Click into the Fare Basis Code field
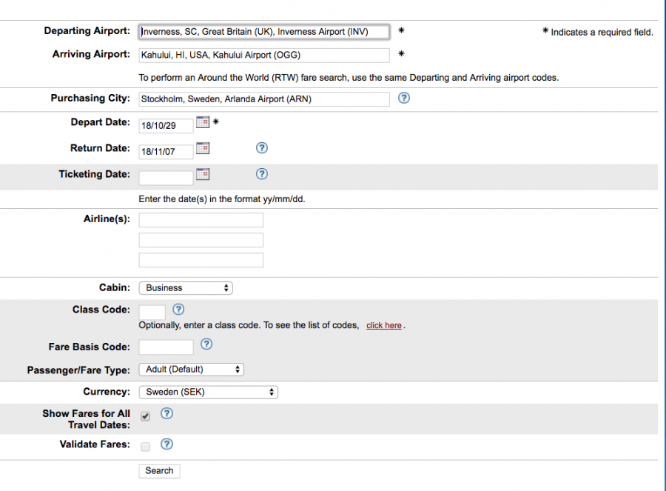Screen dimensions: 666x491 [166, 347]
